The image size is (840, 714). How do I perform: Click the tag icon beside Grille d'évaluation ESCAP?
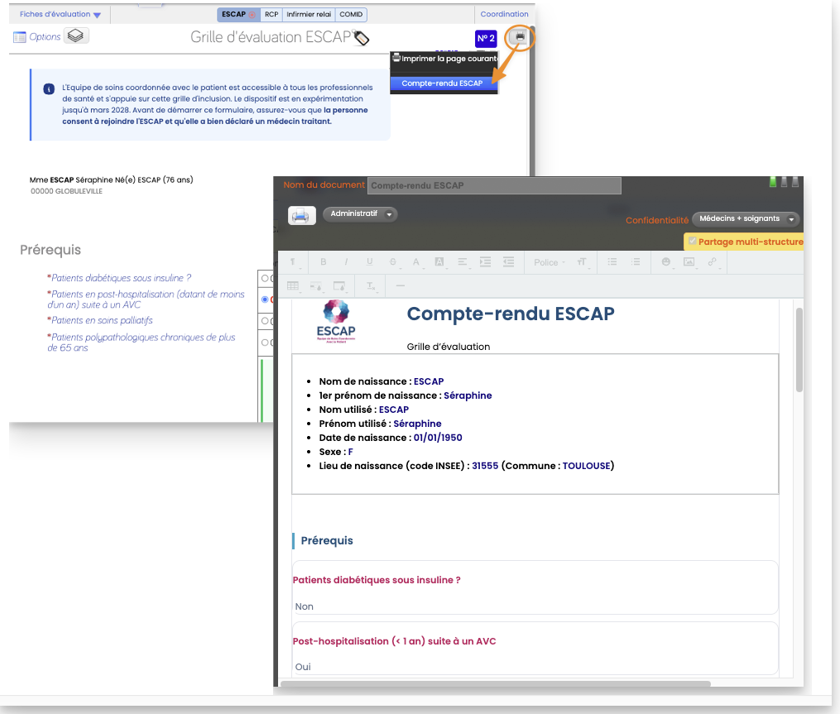[362, 38]
